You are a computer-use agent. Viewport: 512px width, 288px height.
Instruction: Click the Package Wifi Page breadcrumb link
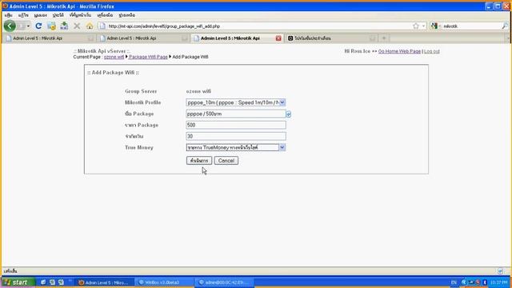[x=148, y=57]
